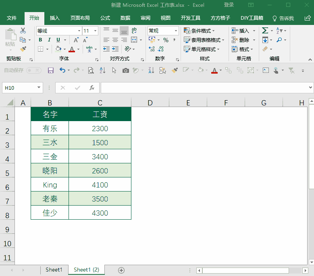Open the font name dropdown showing 等线
Image resolution: width=314 pixels, height=276 pixels.
point(79,31)
